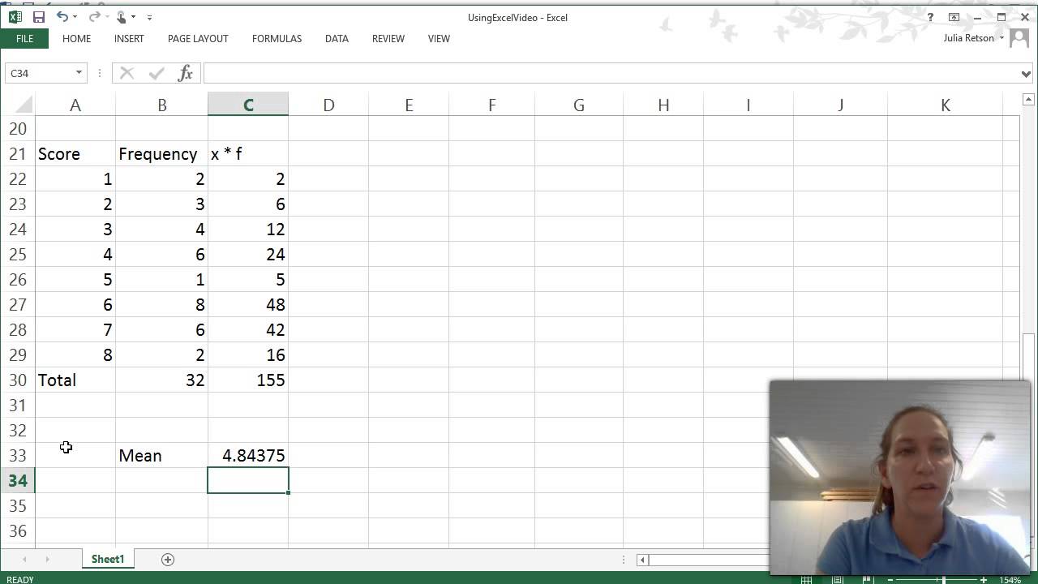Click the Redo arrow icon
Screen dimensions: 1038x584
(94, 16)
